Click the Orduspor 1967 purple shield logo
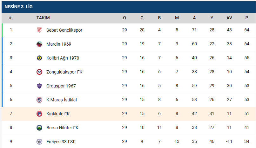This screenshot has width=256, height=148. [39, 86]
